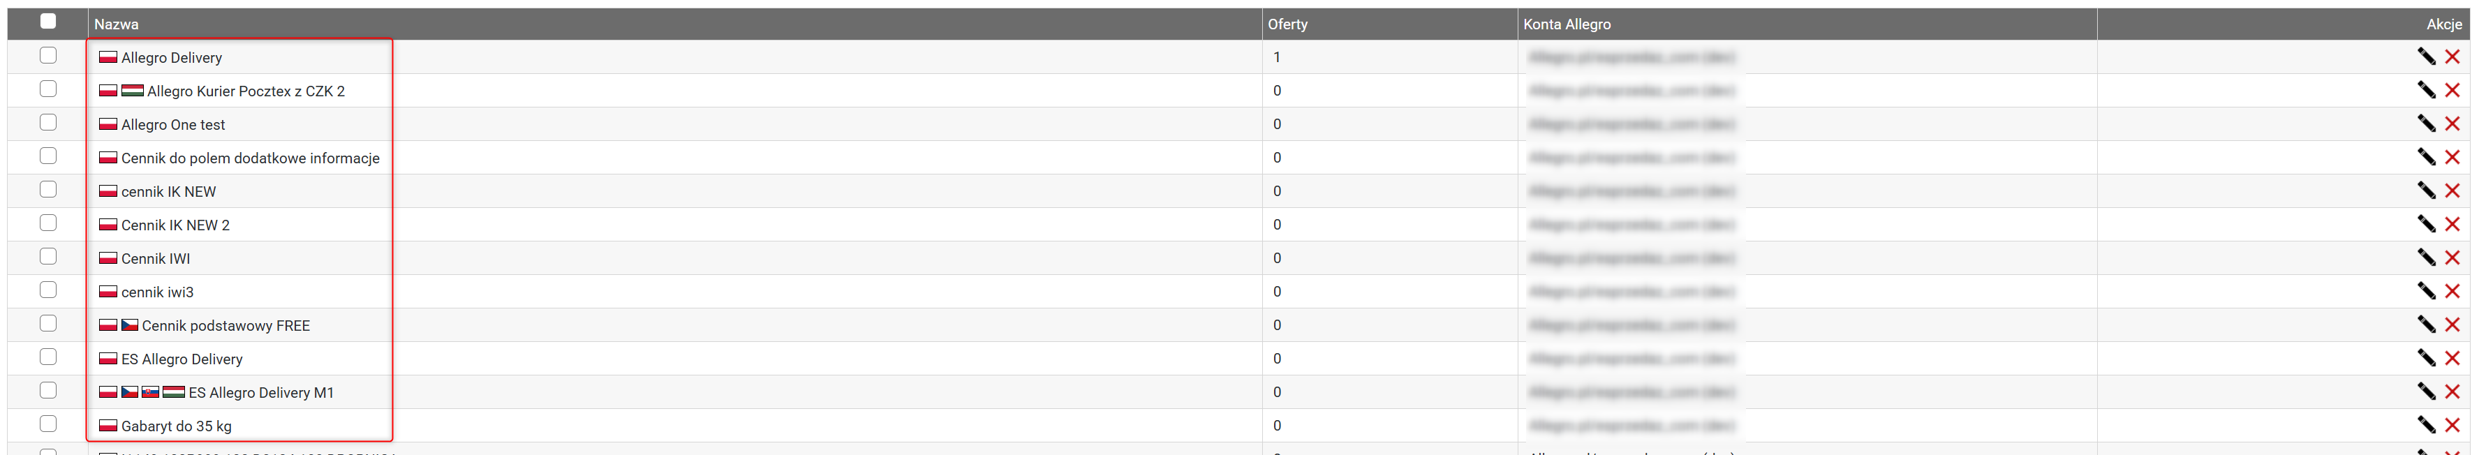2479x455 pixels.
Task: Open the Cennik do polem dodatkowe informacje entry
Action: click(250, 158)
